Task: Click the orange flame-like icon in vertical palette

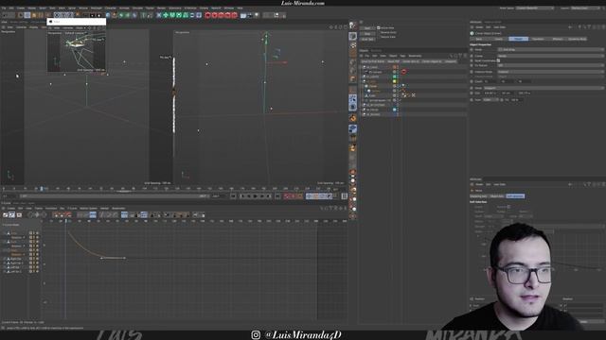Action: pos(352,118)
